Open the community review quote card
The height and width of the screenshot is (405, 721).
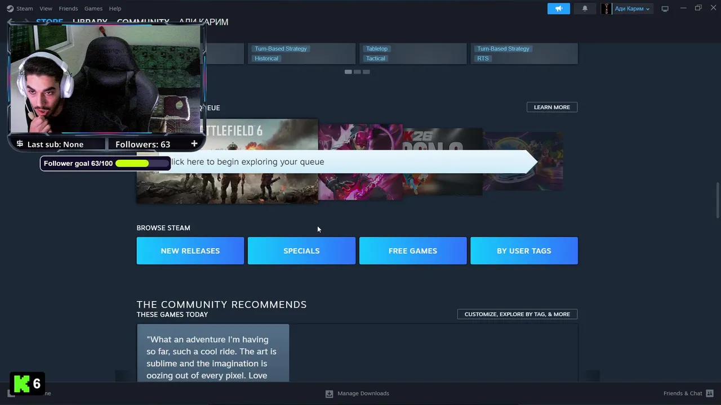(213, 353)
